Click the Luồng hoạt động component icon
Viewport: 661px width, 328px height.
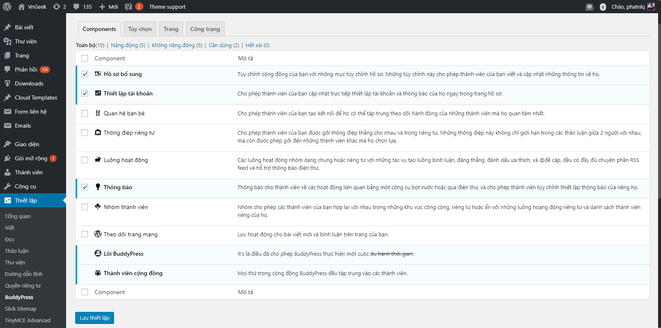tap(98, 159)
